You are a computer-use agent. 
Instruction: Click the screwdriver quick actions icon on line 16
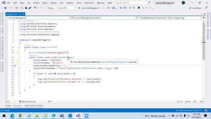[x=15, y=65]
